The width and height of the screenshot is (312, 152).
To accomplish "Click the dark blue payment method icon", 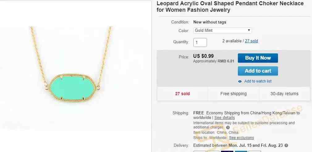I will [227, 151].
